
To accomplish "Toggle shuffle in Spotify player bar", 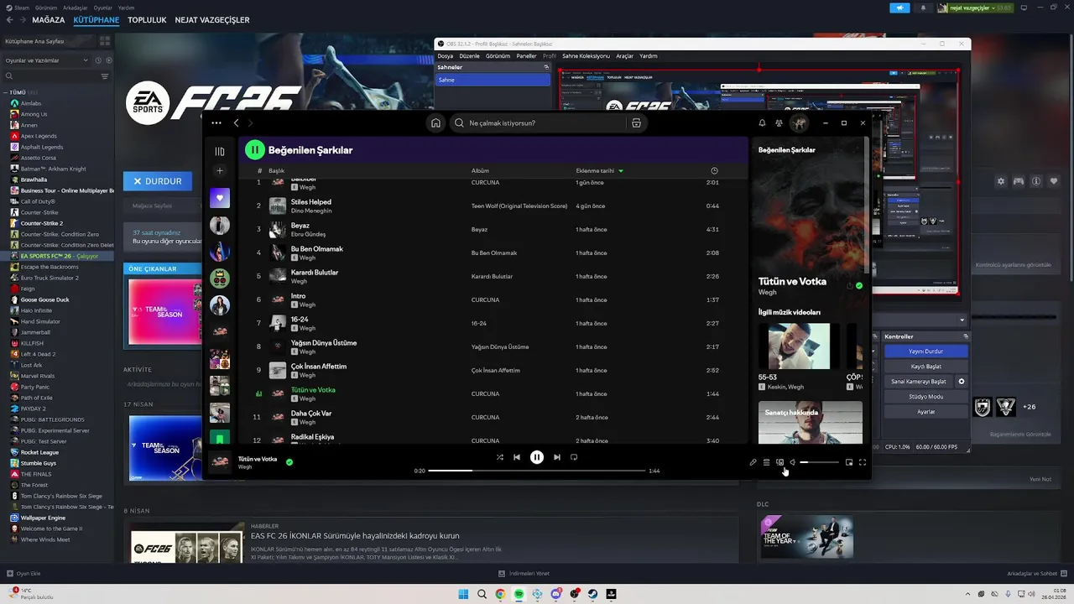I will 500,457.
